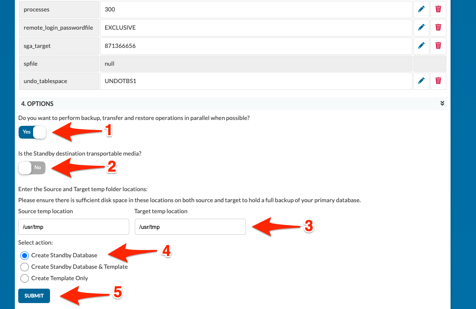The image size is (476, 309).
Task: Delete the sga_target parameter row
Action: 438,46
